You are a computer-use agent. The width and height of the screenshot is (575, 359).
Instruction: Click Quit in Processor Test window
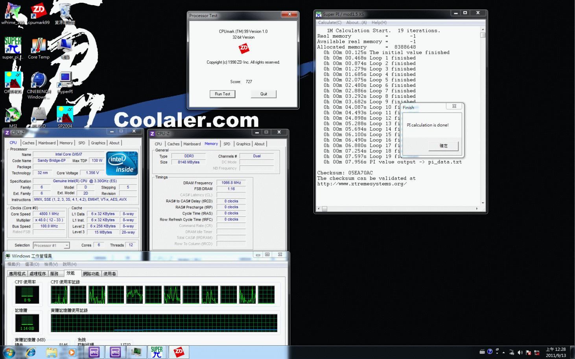[264, 94]
